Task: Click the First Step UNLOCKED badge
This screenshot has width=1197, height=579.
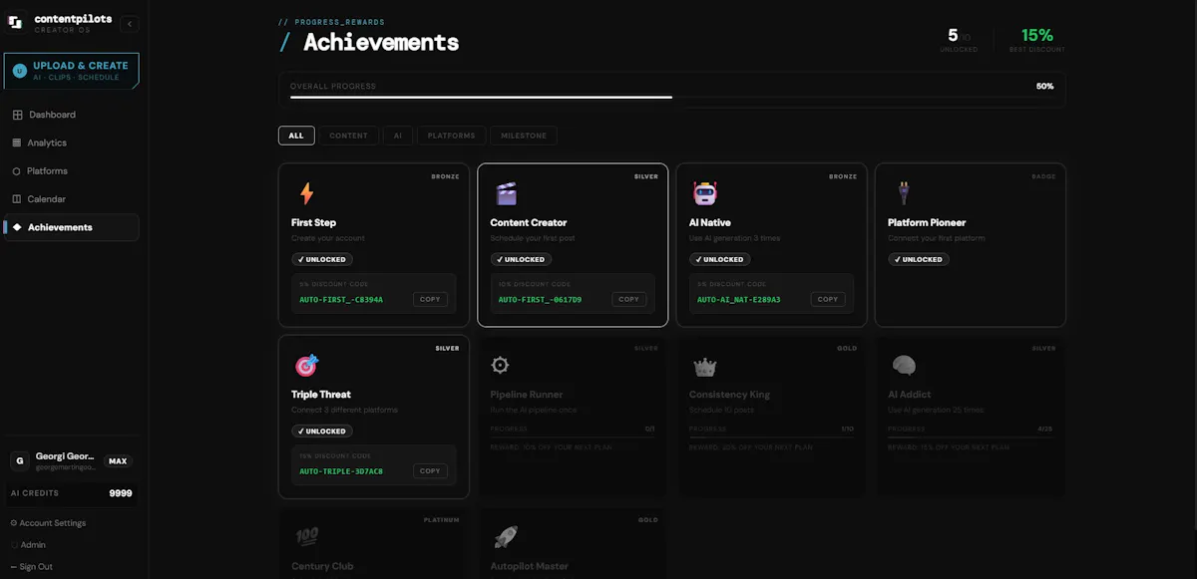Action: coord(322,259)
